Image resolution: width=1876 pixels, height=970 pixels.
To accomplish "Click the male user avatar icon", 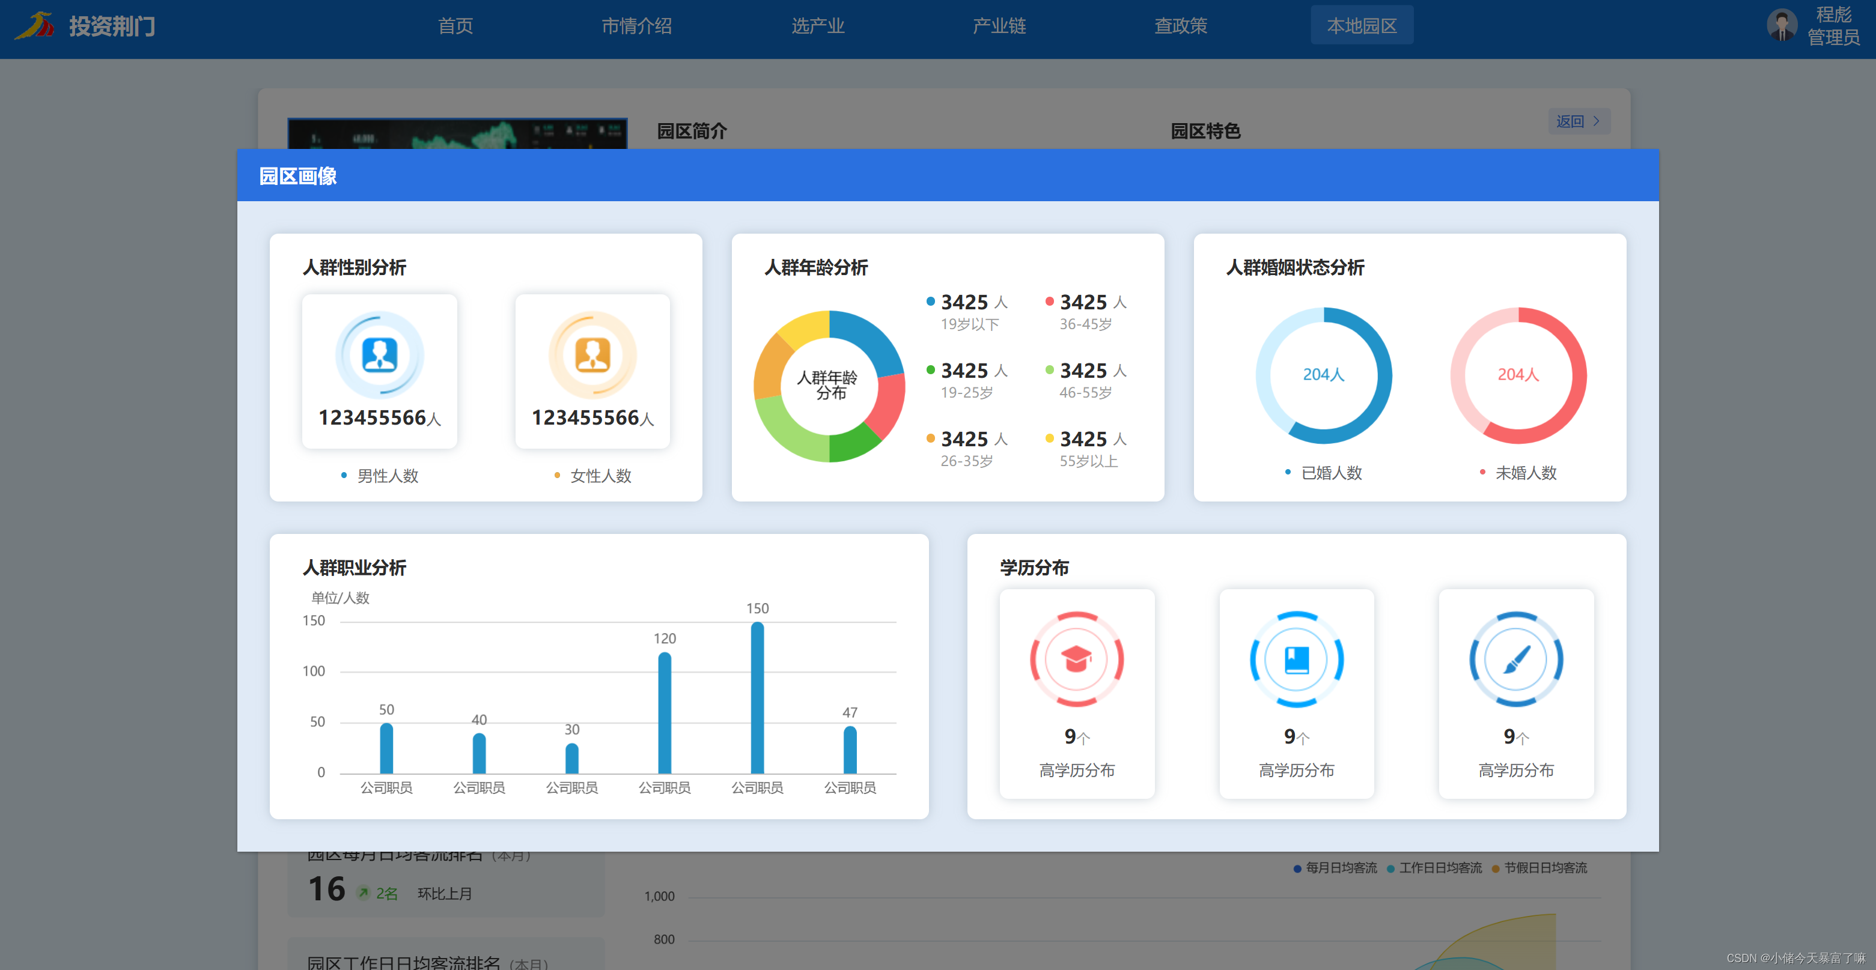I will tap(379, 355).
